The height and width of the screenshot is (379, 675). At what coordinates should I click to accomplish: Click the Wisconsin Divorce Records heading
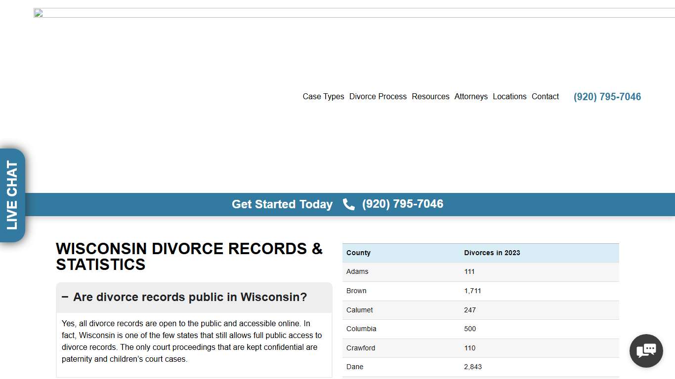[x=189, y=257]
